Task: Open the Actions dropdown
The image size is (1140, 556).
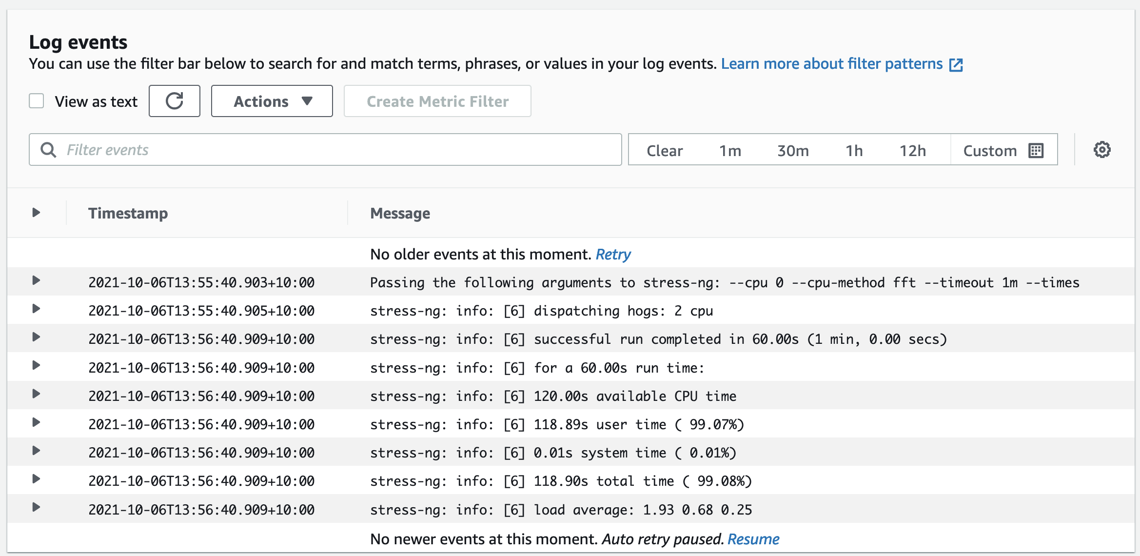Action: [272, 101]
